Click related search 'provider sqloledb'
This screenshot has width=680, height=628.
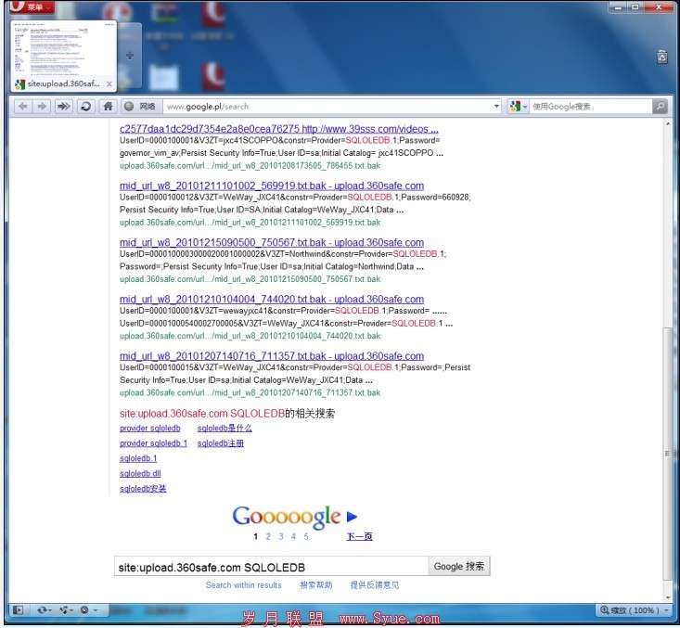[150, 428]
